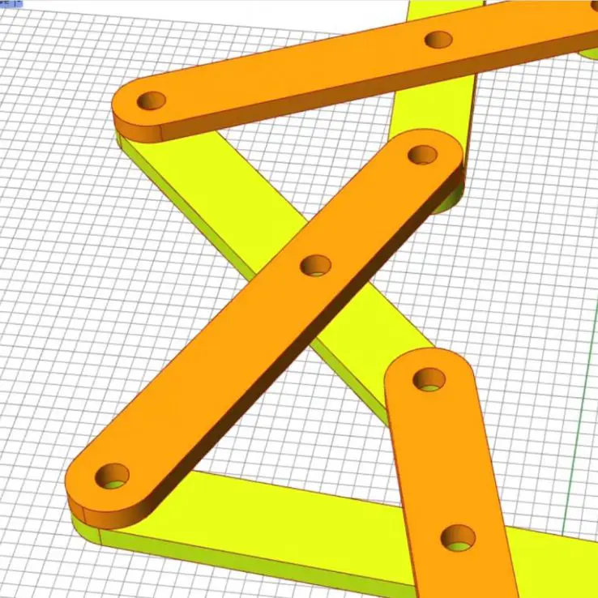598x598 pixels.
Task: Select the lower hole of the lower-right orange bar
Action: (x=458, y=536)
